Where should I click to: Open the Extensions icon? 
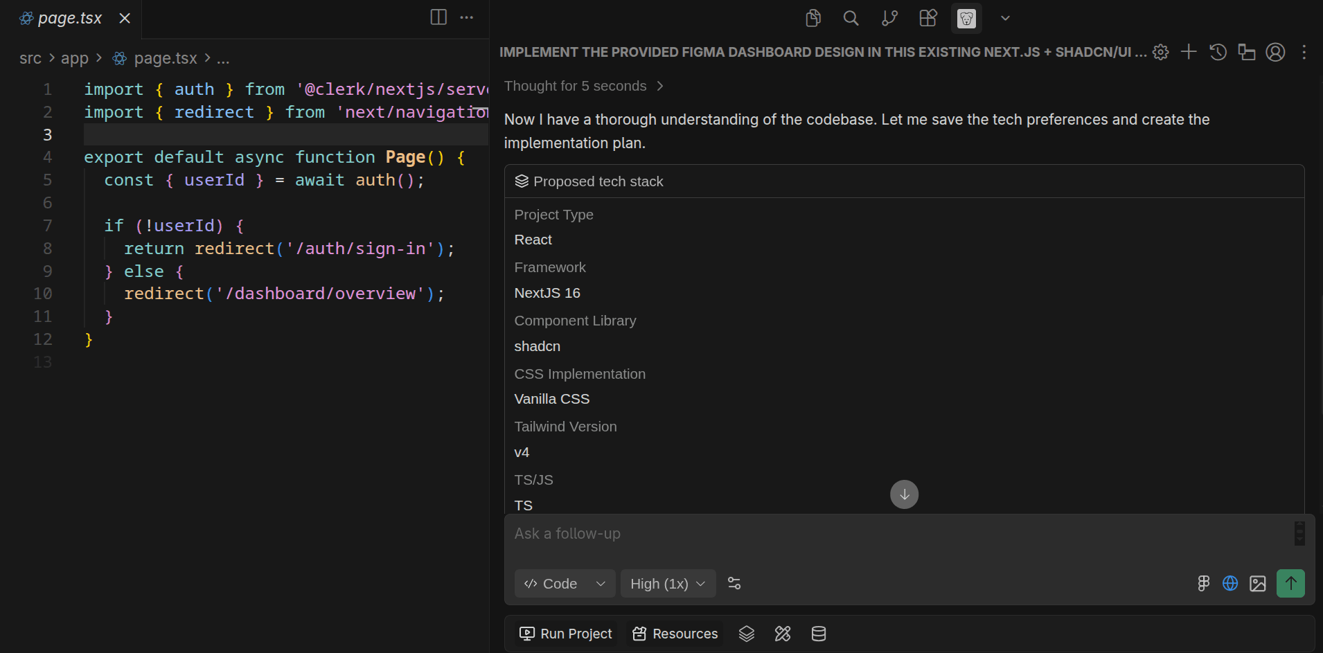click(x=928, y=18)
